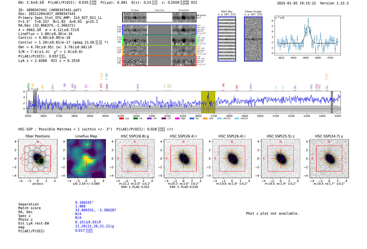Click the Weighted Sum smoothed 2D spectrum

pos(184,18)
